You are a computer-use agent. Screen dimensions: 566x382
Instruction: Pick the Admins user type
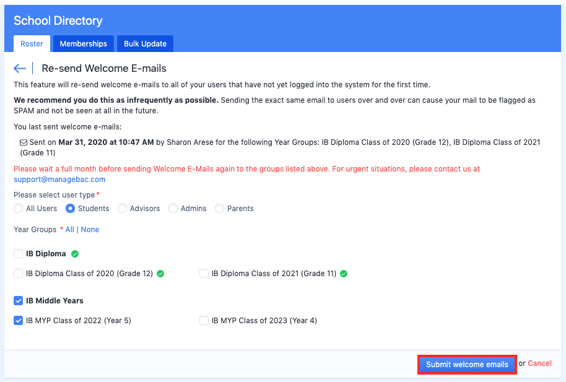tap(173, 209)
